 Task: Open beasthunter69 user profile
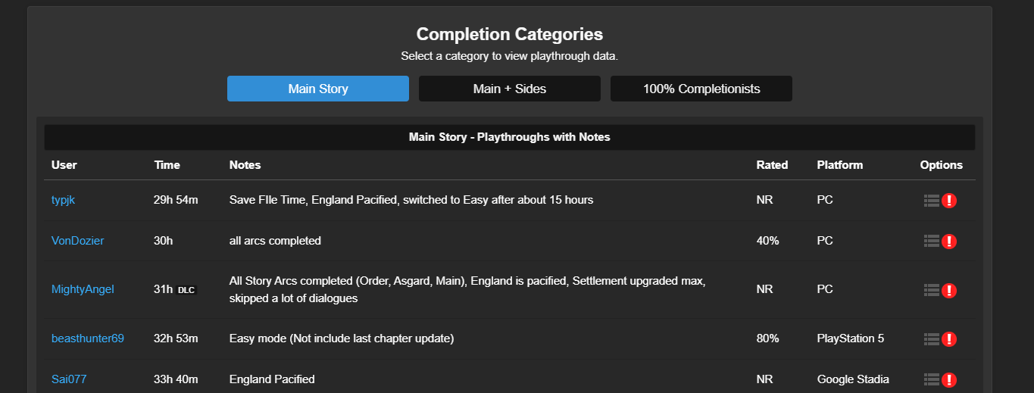pos(88,338)
